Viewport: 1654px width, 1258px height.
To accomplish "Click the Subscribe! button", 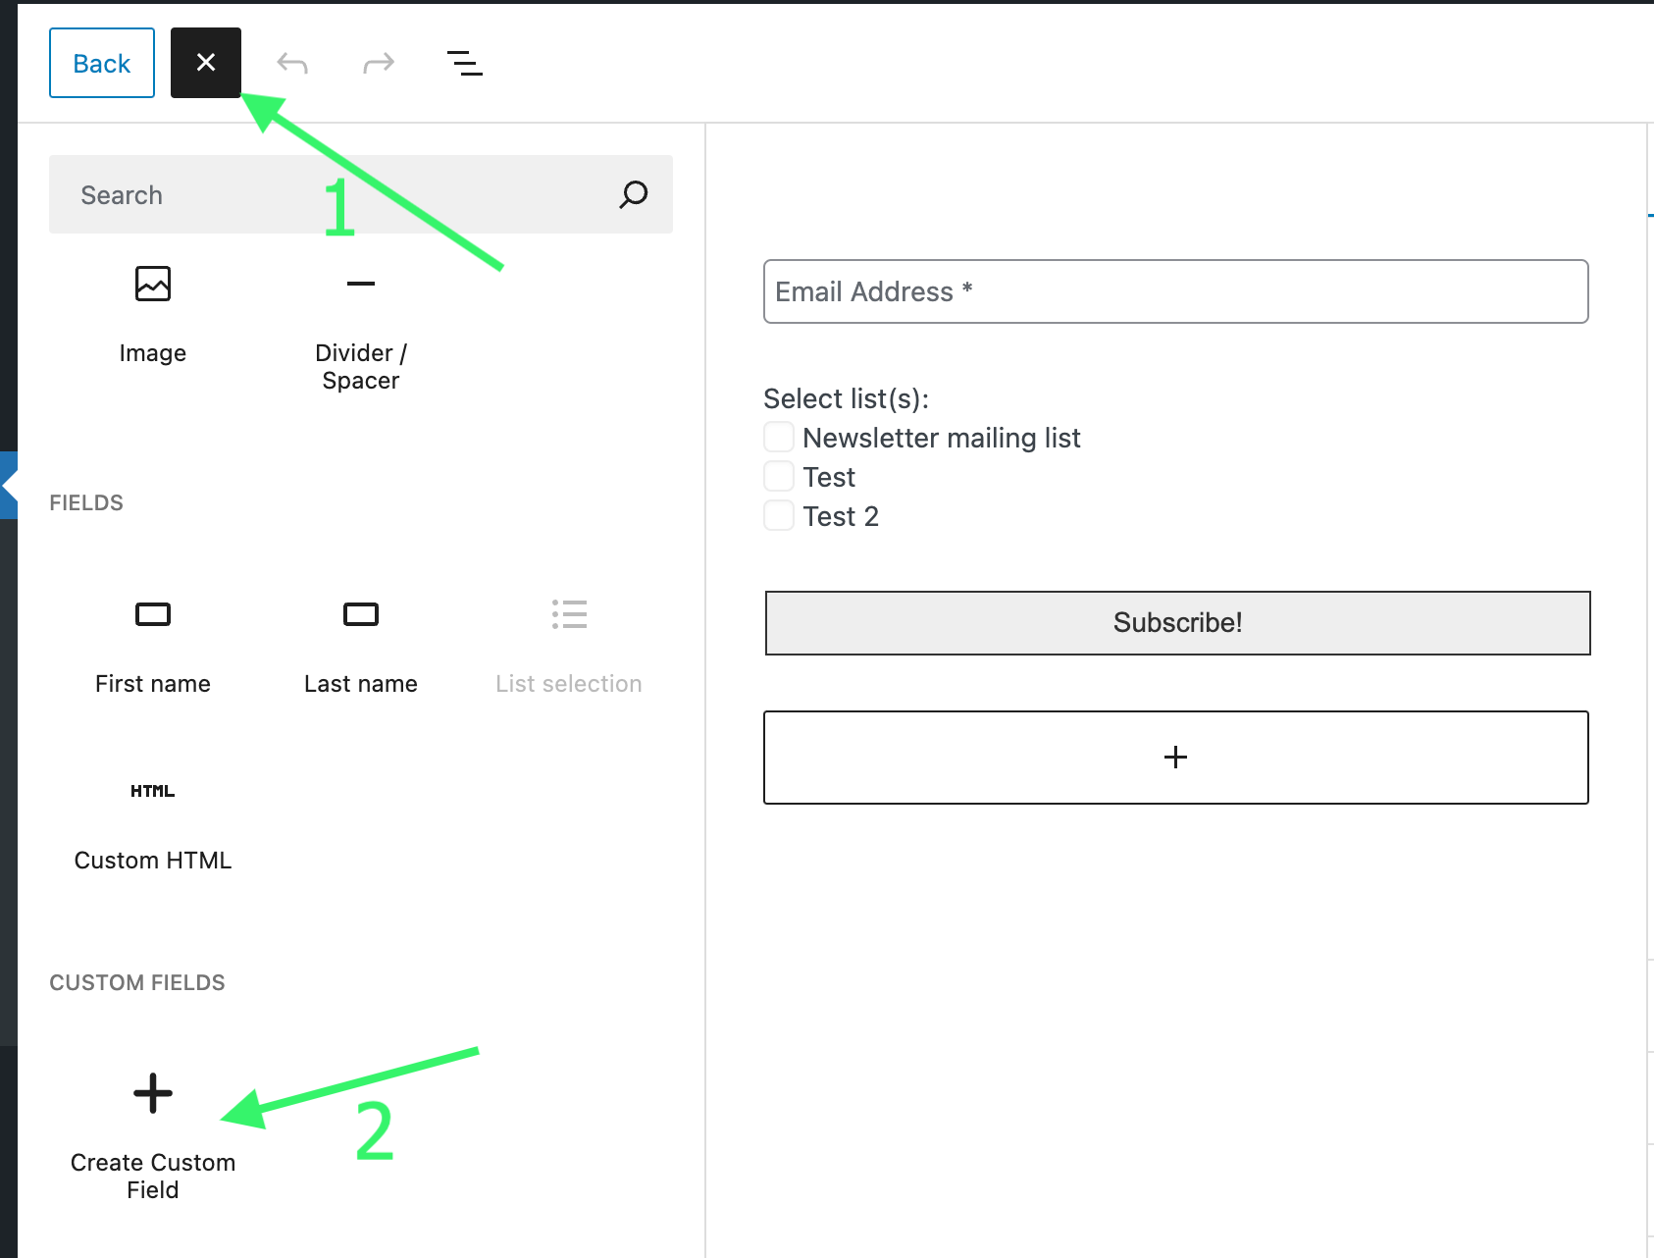I will click(1177, 623).
